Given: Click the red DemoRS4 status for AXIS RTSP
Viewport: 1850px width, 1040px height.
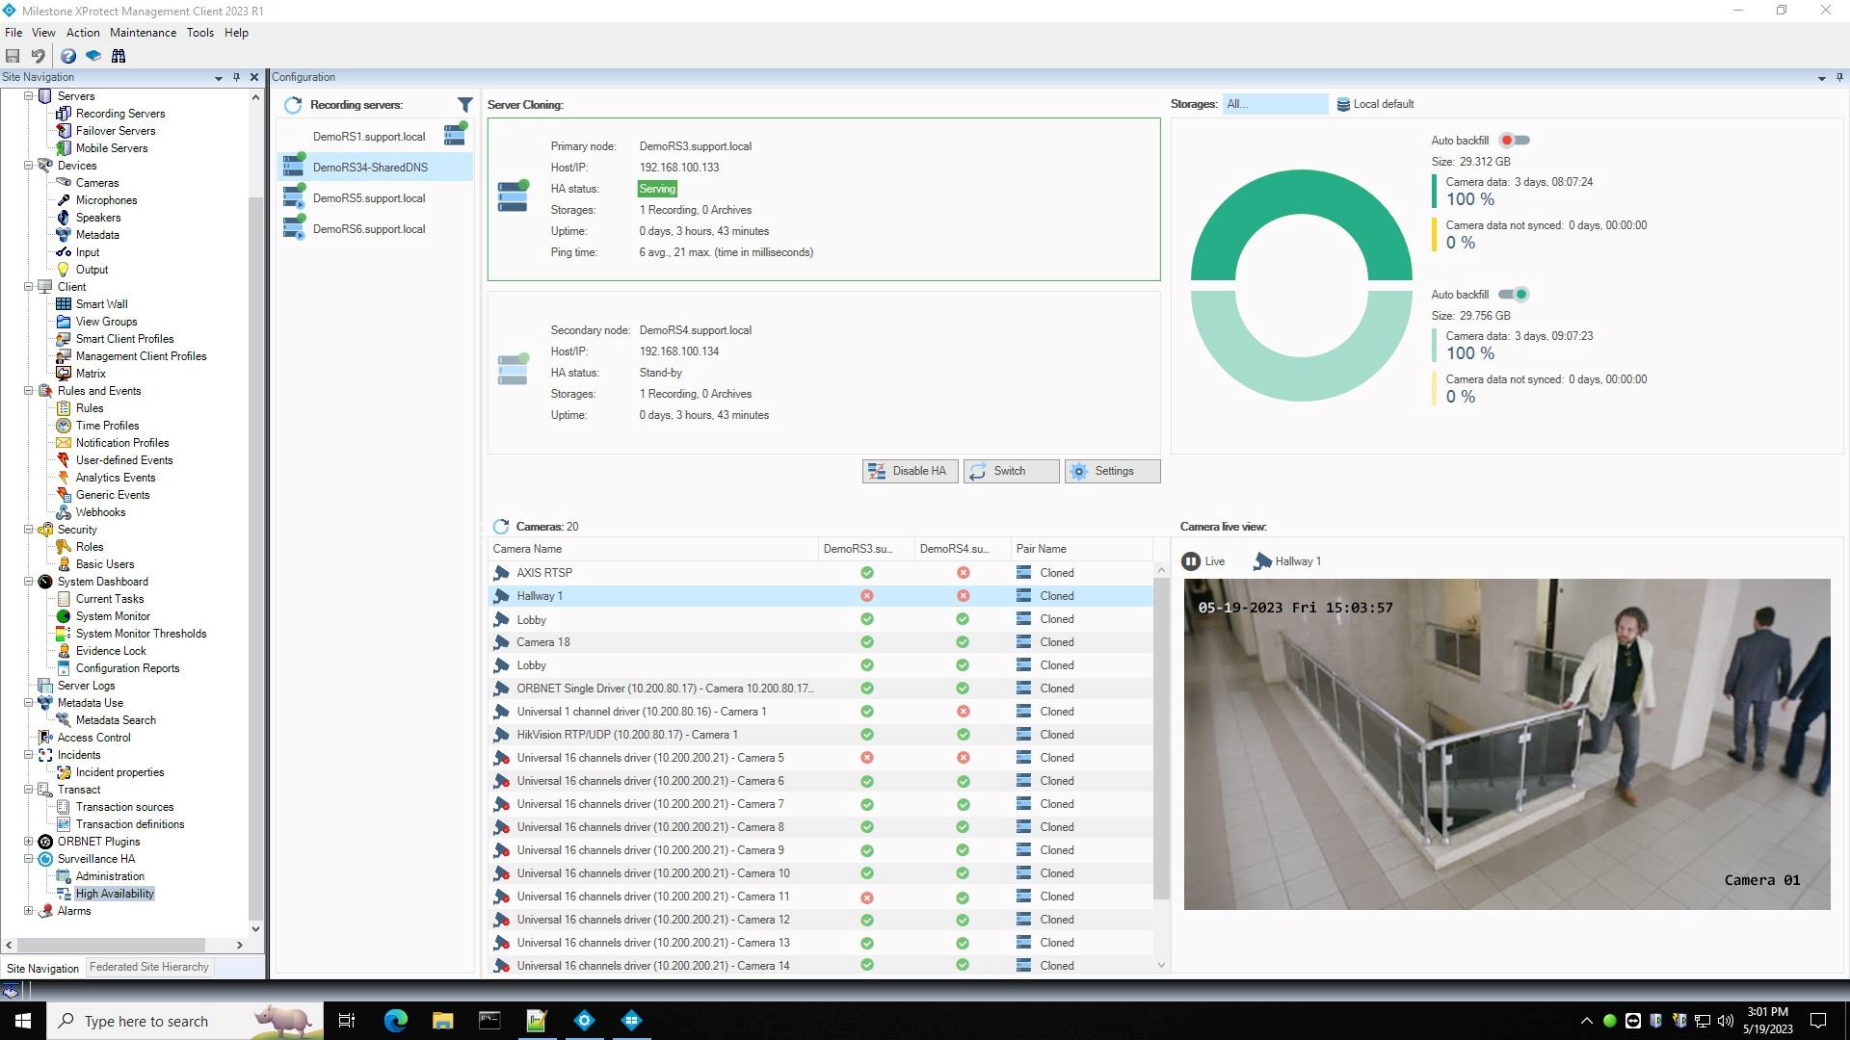Looking at the screenshot, I should 963,573.
